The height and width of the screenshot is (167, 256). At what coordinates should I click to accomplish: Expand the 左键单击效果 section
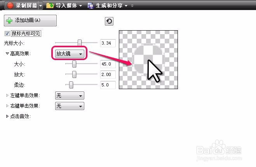[x=7, y=95]
